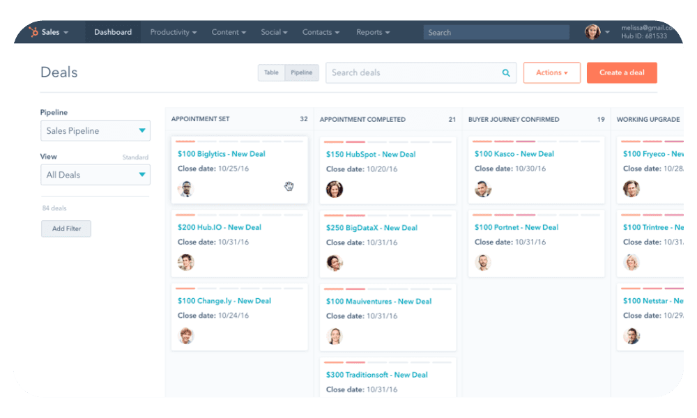Click the Working Upgrade column header
The height and width of the screenshot is (418, 697).
coord(648,119)
